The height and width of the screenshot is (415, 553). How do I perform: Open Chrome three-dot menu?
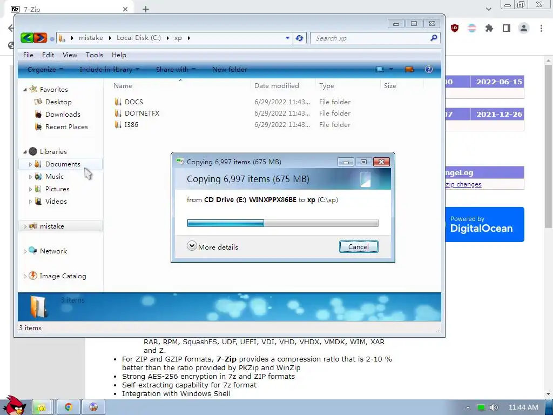tap(541, 28)
